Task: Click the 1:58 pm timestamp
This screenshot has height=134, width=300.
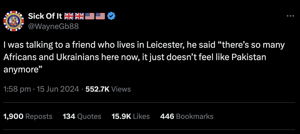Action: 17,89
